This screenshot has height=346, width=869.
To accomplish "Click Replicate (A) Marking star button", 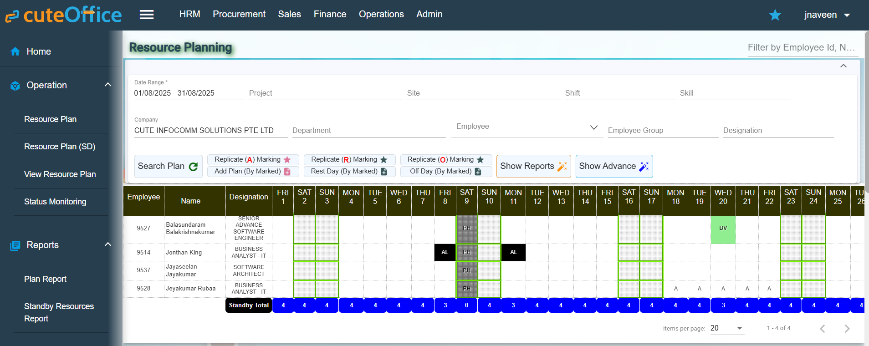I will (253, 159).
